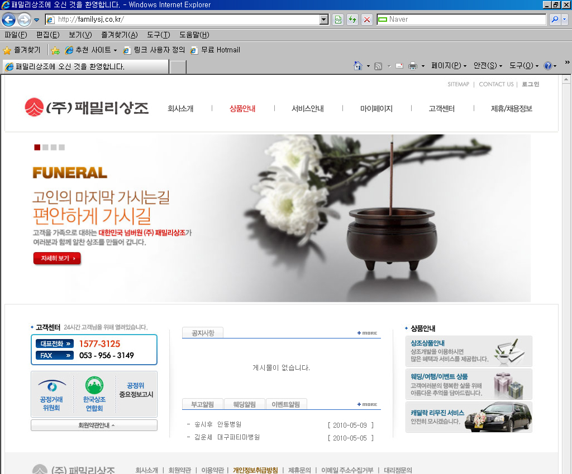Open the 안전(S) toolbar menu

(488, 66)
